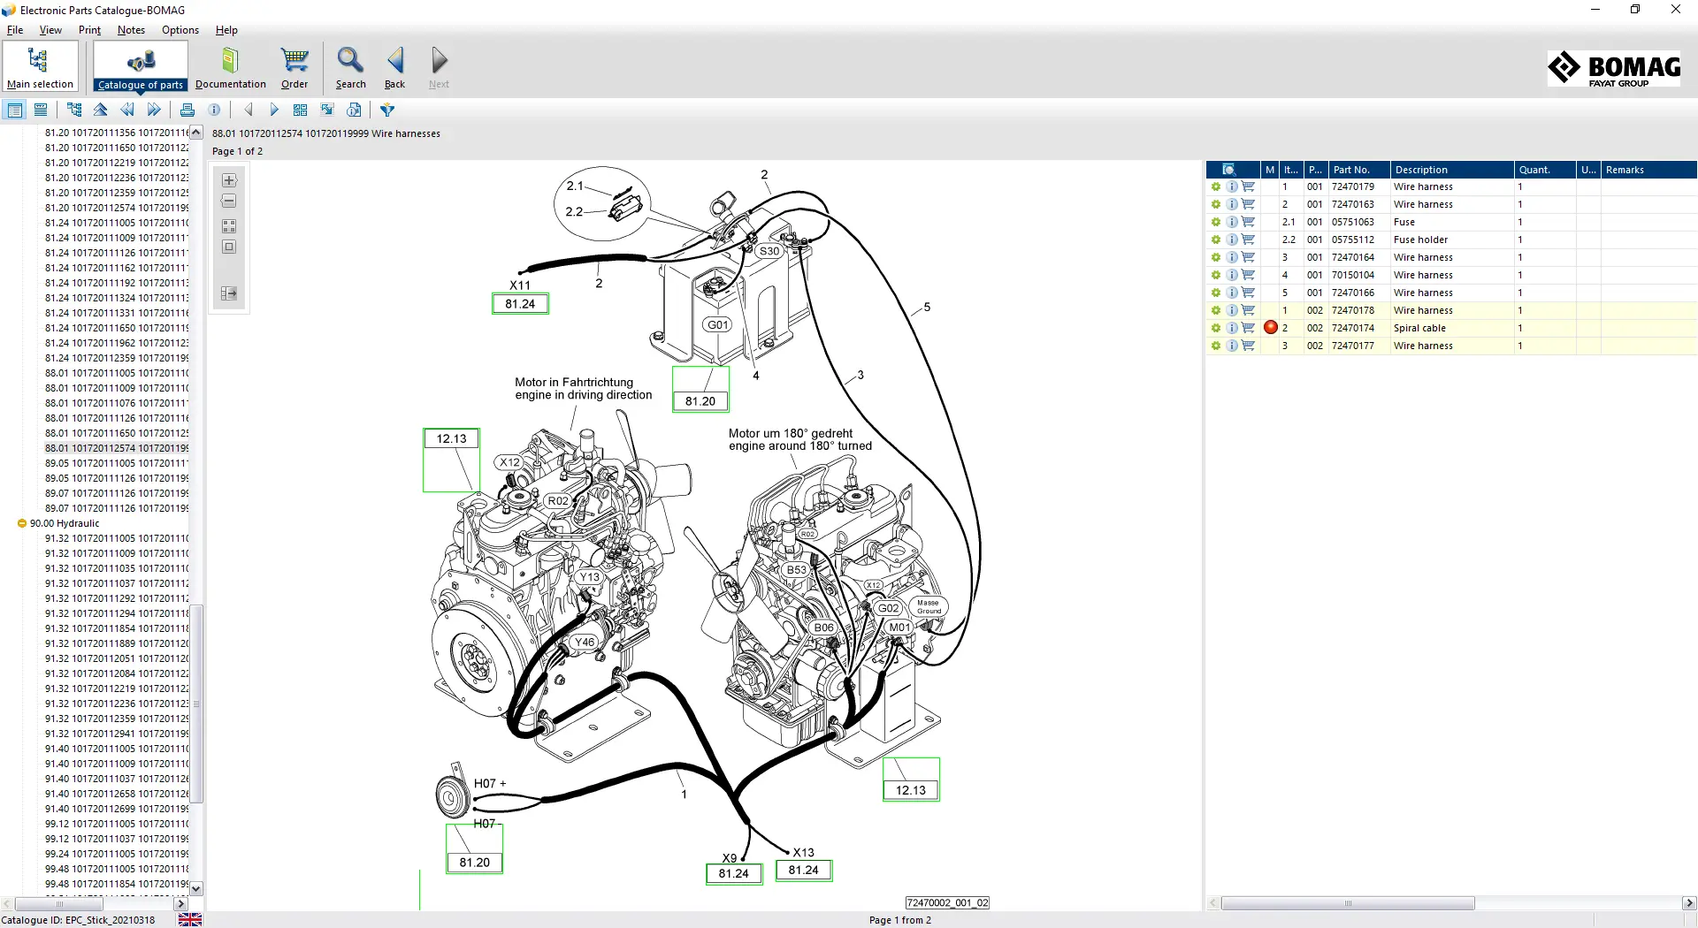Show info for Spiral cable 72470174
Screen dimensions: 1698x928
tap(1232, 328)
